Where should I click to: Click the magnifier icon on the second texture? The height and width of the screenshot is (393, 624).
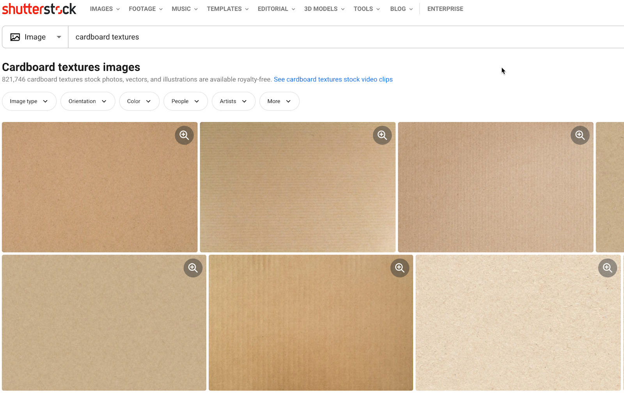click(382, 135)
